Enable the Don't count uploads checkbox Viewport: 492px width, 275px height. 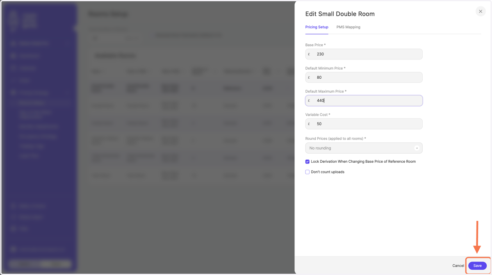click(307, 172)
